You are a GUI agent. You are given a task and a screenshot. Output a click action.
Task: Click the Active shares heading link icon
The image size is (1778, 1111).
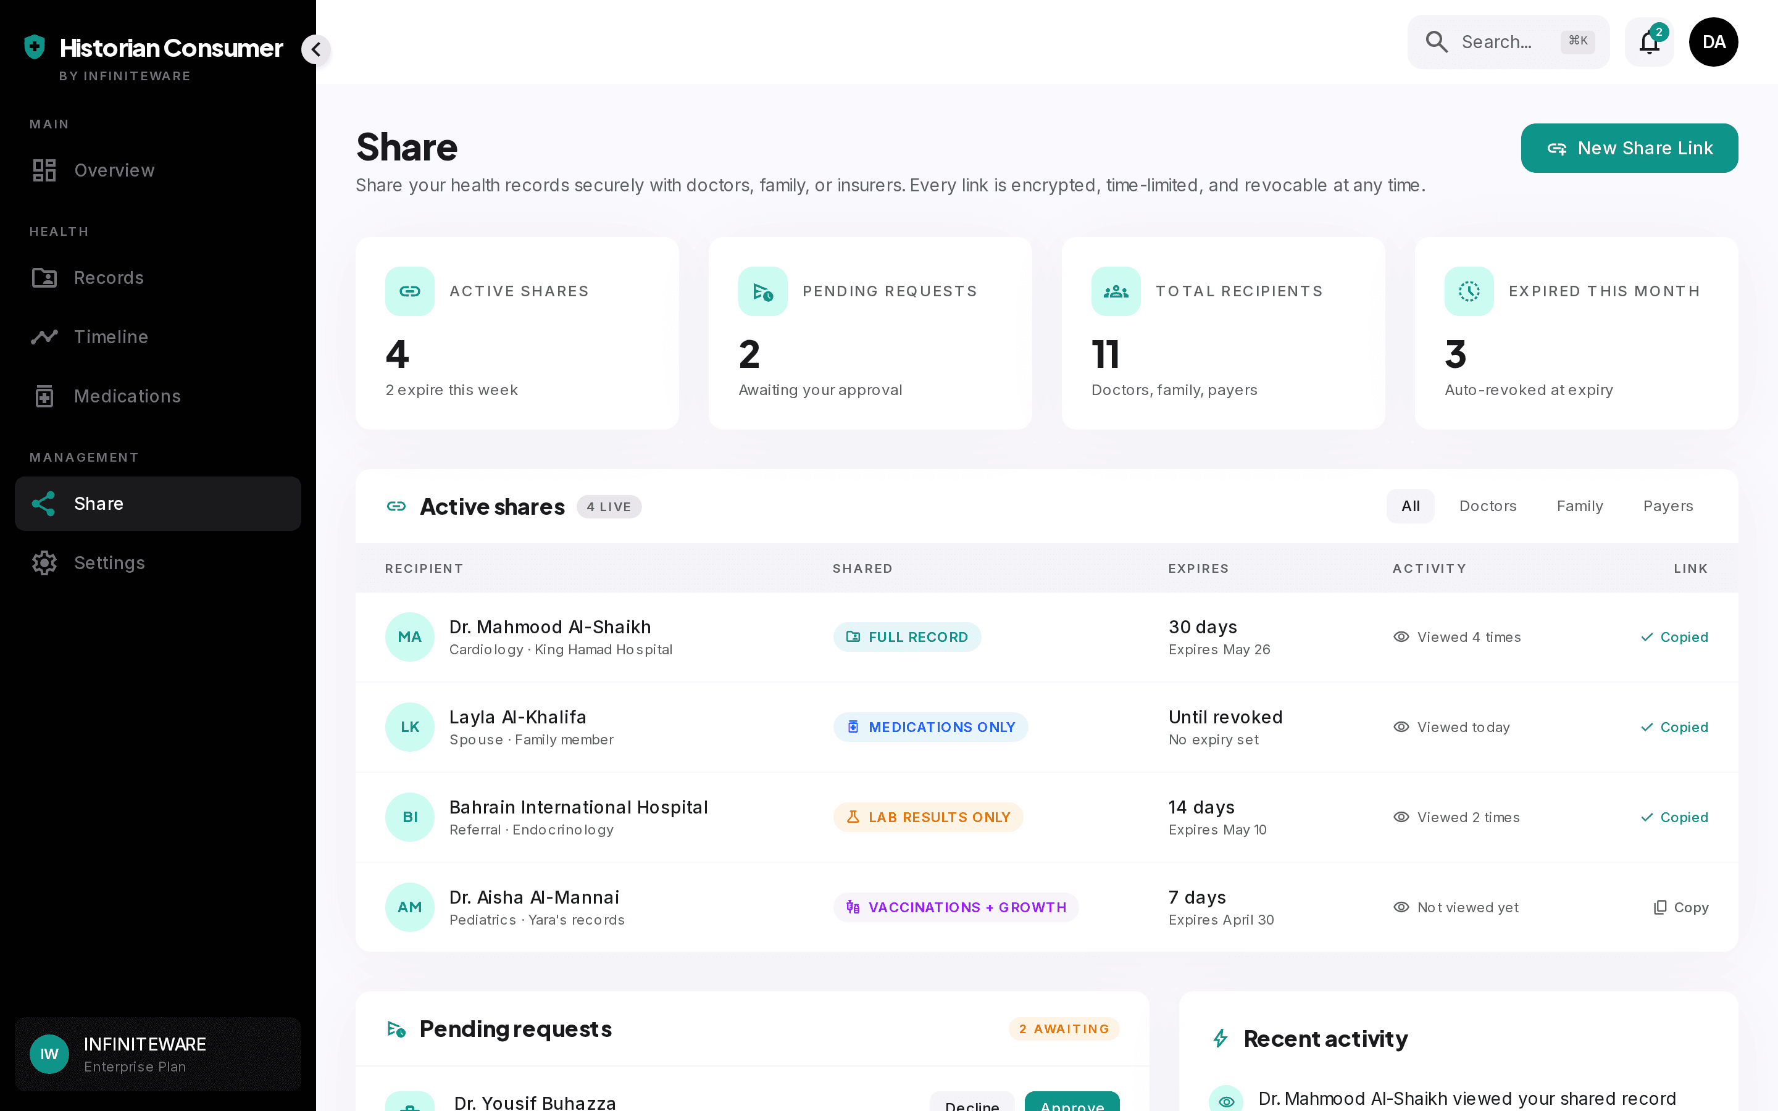coord(396,506)
